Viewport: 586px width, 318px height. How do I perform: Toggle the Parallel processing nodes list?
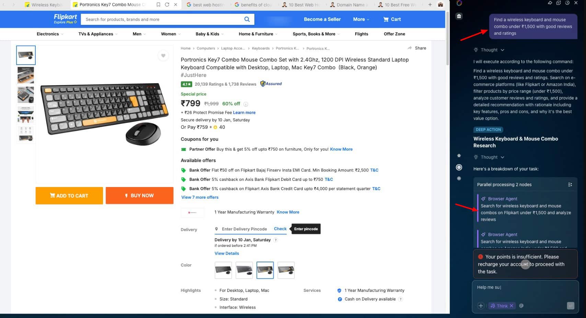pyautogui.click(x=570, y=185)
